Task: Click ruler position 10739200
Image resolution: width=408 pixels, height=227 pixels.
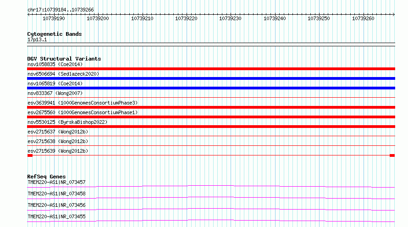Action: point(98,18)
